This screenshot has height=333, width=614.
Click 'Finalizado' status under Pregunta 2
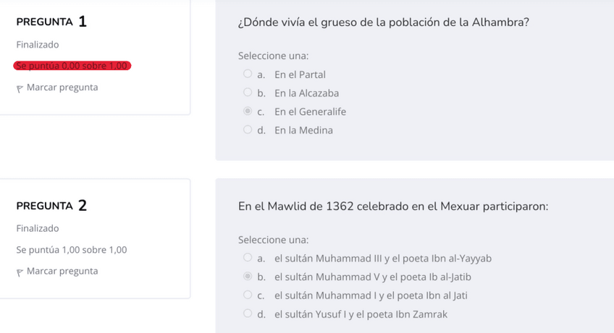point(38,228)
